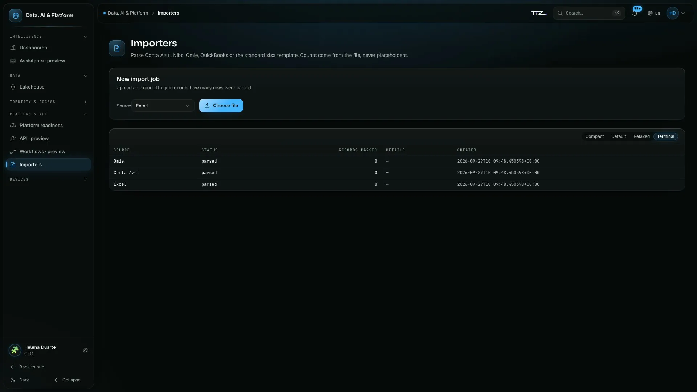Switch table density to Relaxed
The width and height of the screenshot is (697, 392).
pyautogui.click(x=641, y=136)
